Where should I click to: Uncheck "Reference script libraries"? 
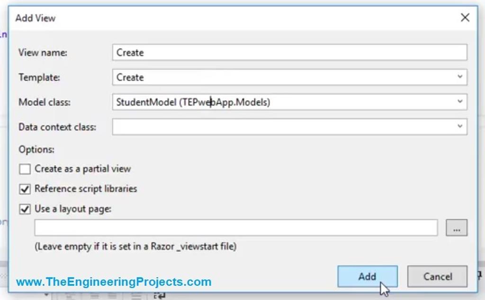coord(25,189)
